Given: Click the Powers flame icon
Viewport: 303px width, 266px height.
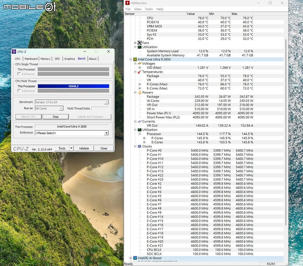Looking at the screenshot, I should click(139, 93).
